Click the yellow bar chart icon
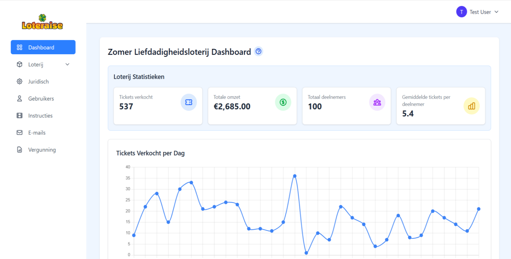The width and height of the screenshot is (511, 259). tap(471, 106)
